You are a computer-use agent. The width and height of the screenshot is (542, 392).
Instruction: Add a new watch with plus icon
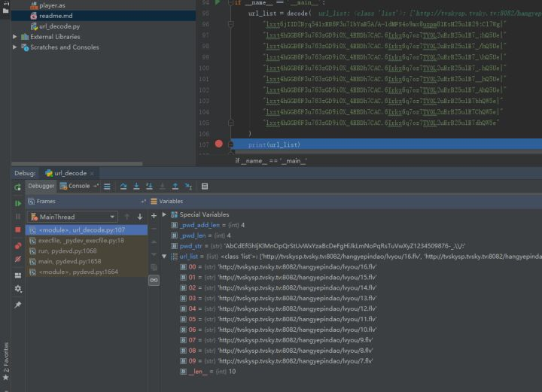154,216
